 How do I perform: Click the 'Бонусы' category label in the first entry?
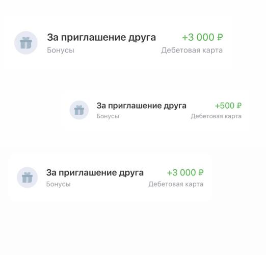coord(61,50)
